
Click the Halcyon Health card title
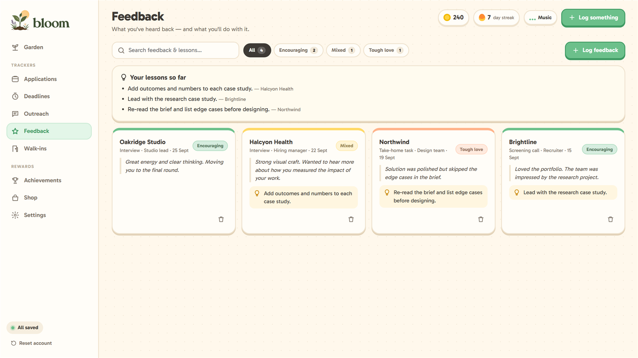pos(271,142)
